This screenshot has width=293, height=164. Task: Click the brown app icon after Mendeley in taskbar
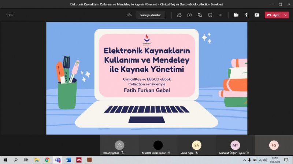(x=89, y=160)
